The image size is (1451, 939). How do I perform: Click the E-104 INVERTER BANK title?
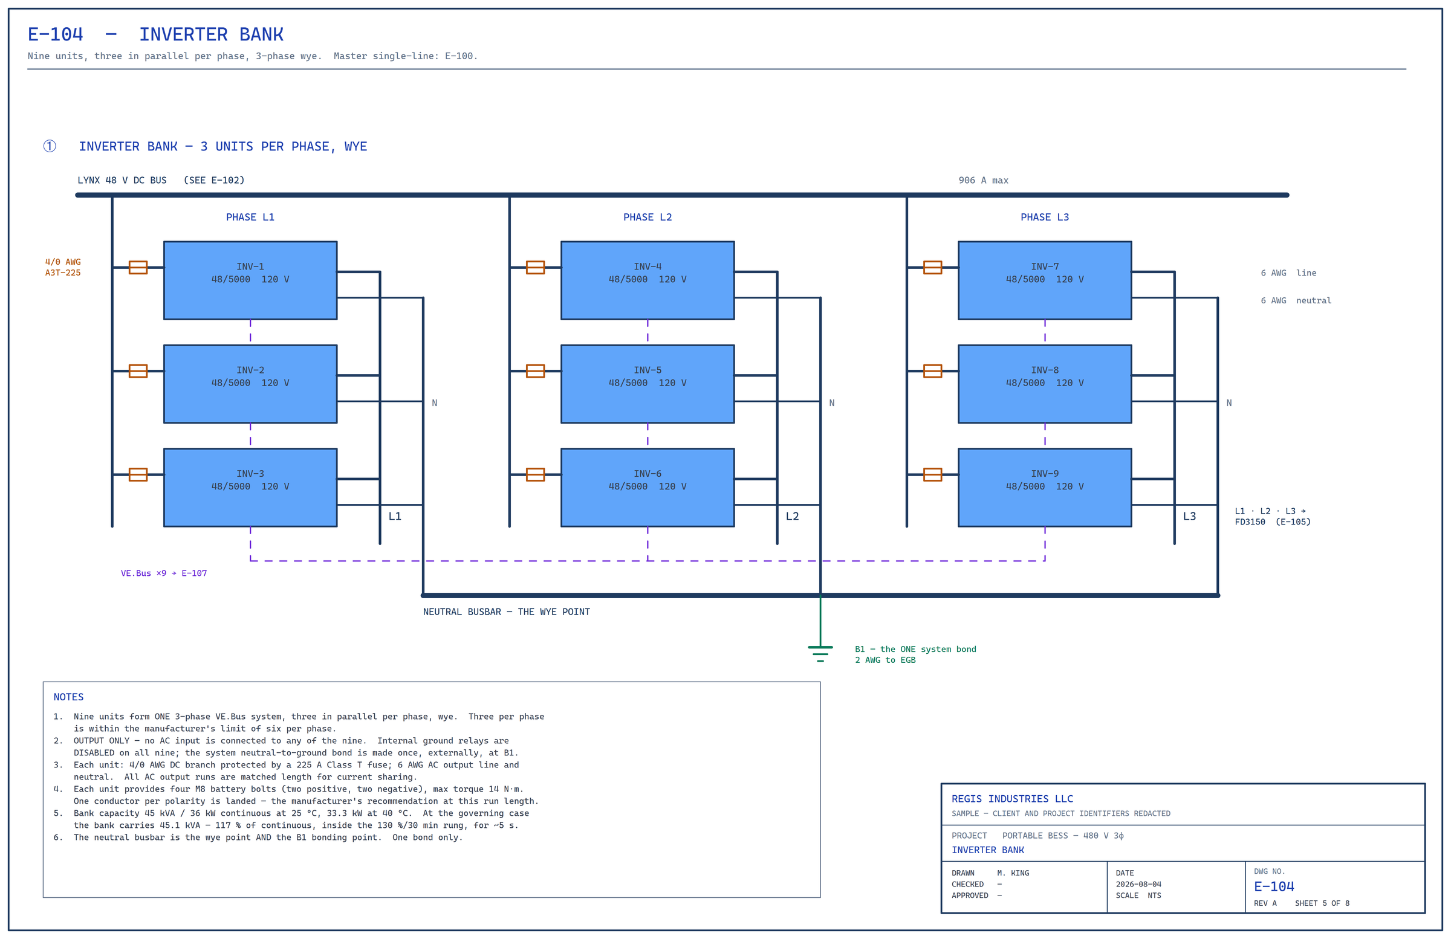coord(155,34)
